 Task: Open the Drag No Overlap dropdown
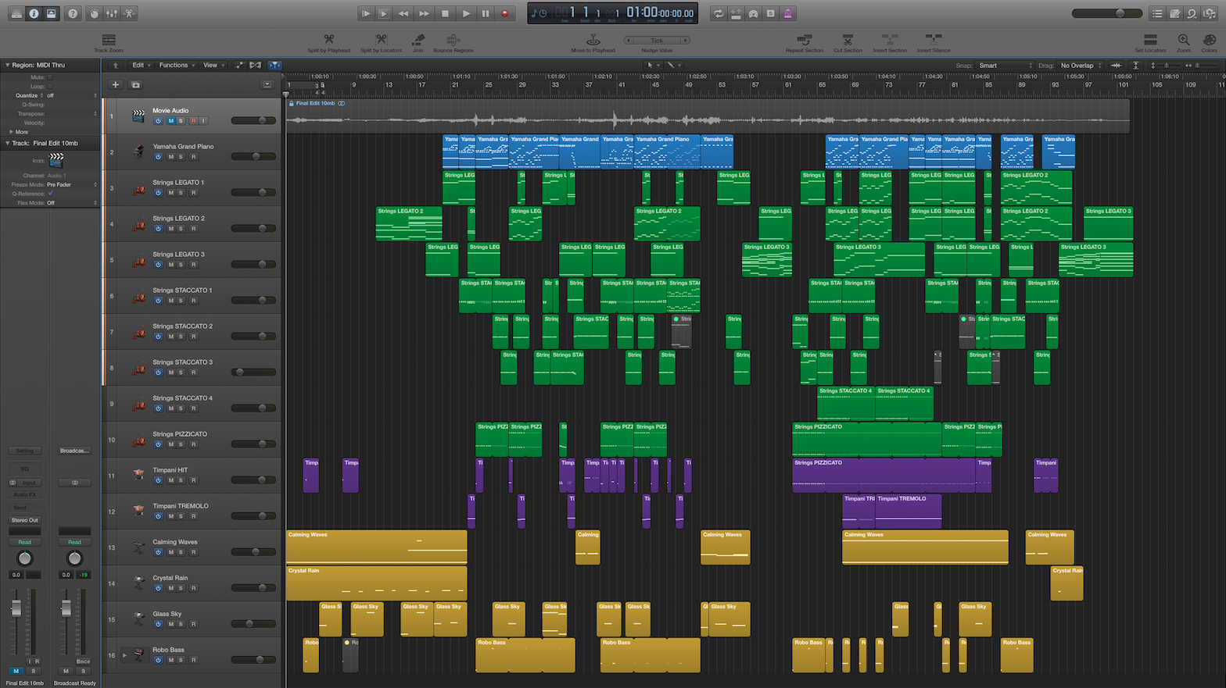(x=1081, y=66)
